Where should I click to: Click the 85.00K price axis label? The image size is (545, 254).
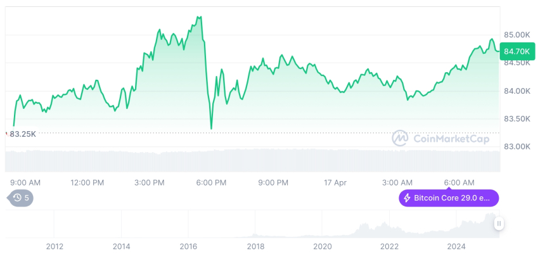[516, 34]
